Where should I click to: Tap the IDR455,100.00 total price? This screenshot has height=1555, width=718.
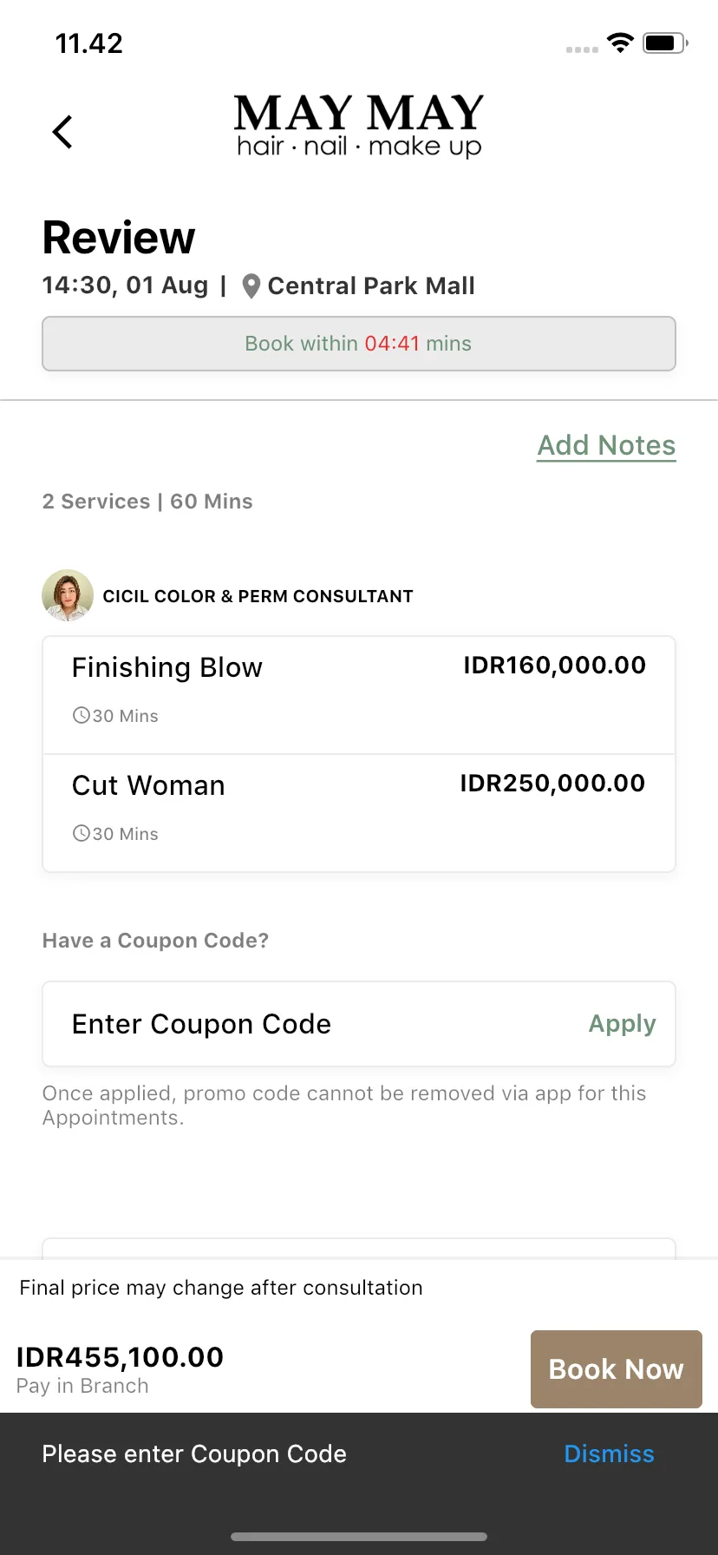coord(120,1357)
